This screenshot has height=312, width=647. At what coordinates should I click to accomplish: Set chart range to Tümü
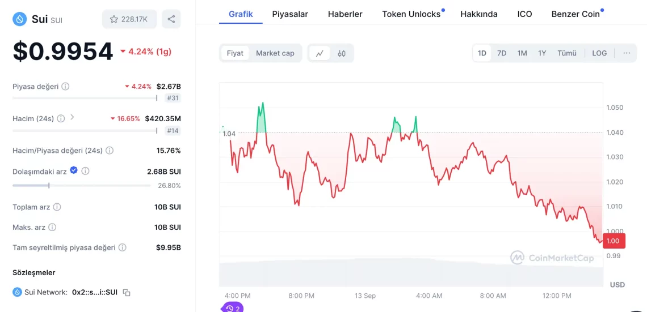pos(567,53)
